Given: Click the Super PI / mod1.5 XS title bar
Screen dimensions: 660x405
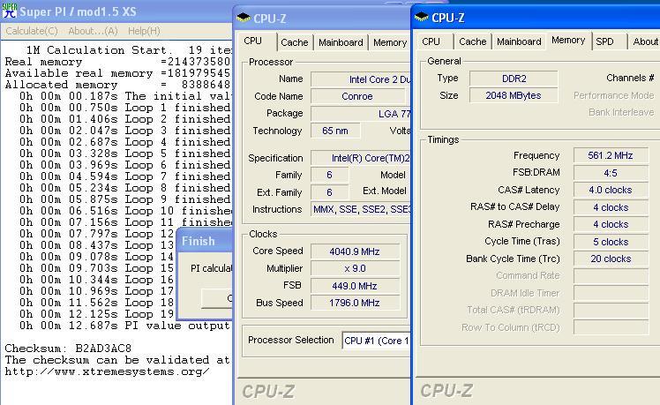Looking at the screenshot, I should tap(116, 11).
